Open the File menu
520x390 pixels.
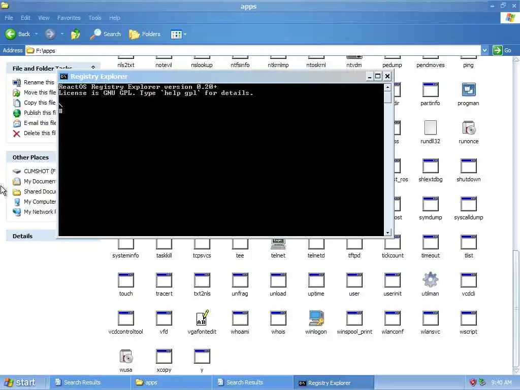pos(9,18)
